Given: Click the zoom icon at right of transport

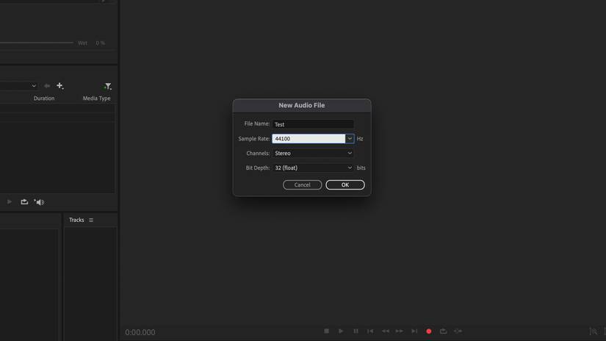Looking at the screenshot, I should (594, 331).
